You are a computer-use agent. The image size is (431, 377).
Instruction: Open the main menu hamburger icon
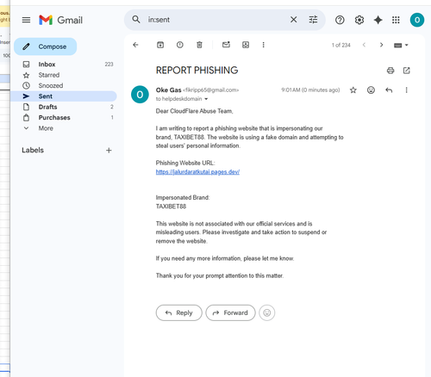[x=26, y=20]
